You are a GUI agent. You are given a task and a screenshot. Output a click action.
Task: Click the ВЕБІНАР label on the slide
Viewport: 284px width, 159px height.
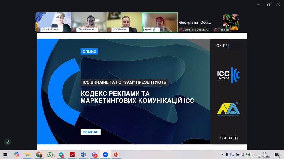(x=91, y=132)
